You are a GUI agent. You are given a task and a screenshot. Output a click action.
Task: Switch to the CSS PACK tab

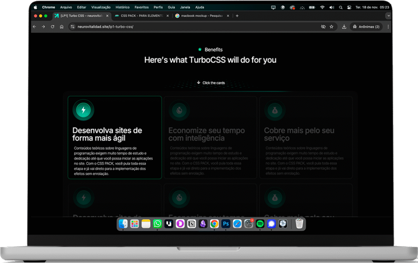click(x=139, y=15)
